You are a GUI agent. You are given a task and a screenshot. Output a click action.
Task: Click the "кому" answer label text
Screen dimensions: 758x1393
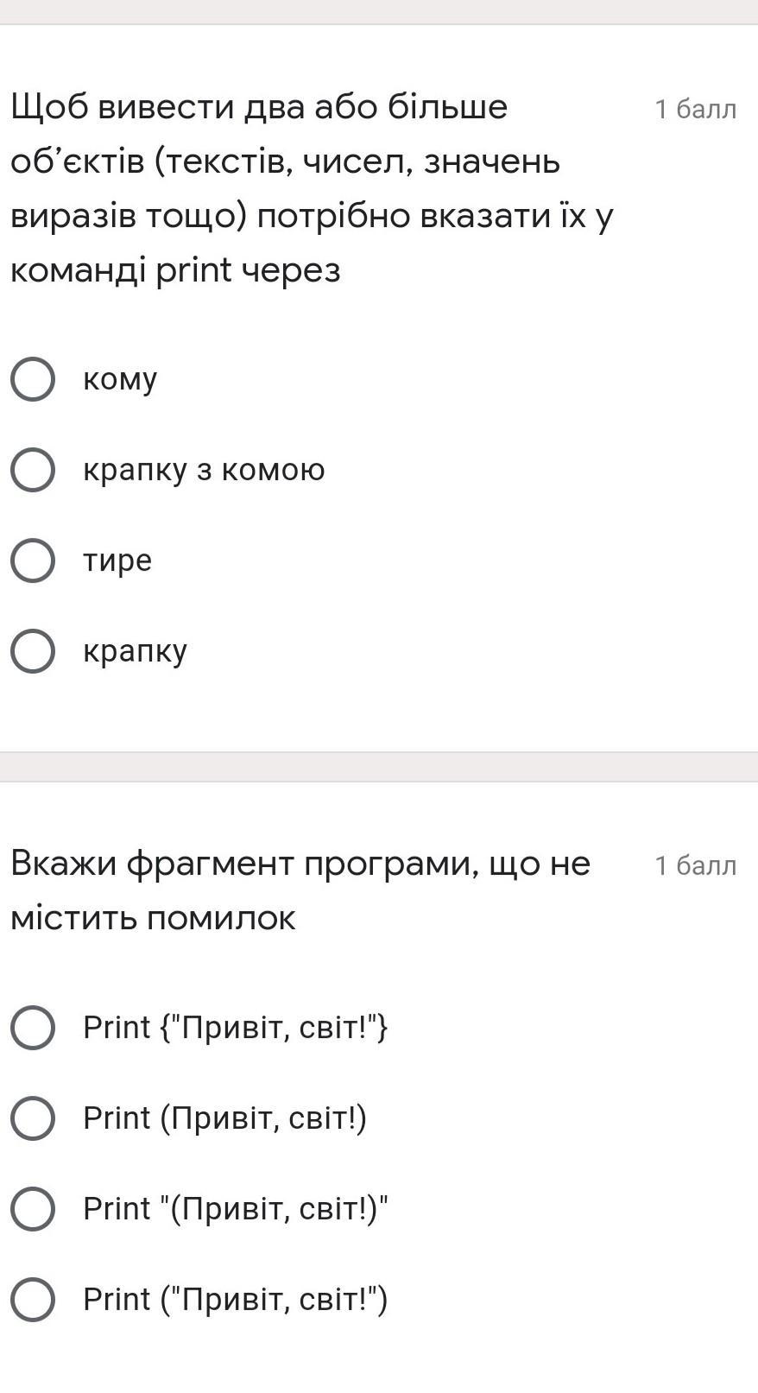[120, 379]
